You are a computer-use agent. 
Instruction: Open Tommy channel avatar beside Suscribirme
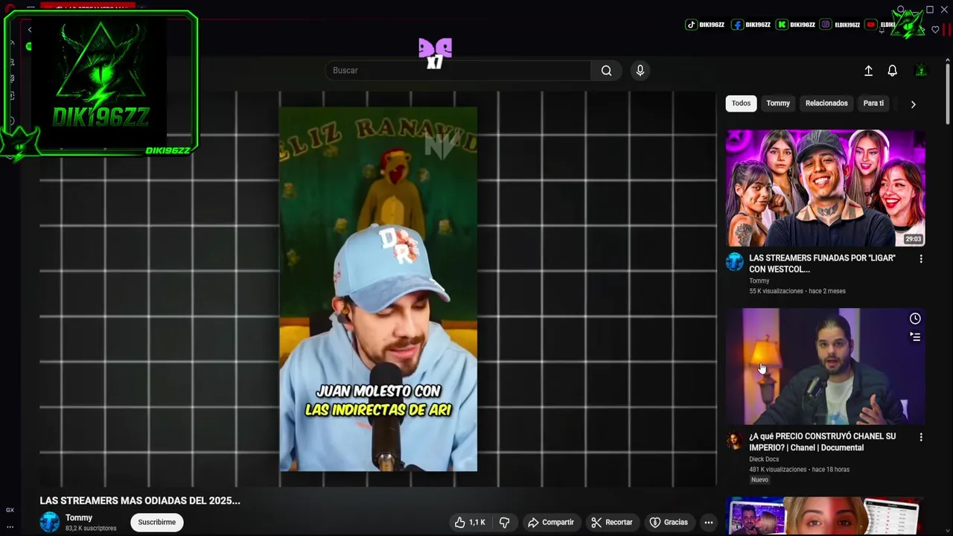[50, 522]
